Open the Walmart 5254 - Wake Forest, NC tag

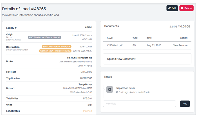coord(55,51)
